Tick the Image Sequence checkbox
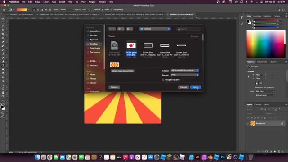This screenshot has height=162, width=288. coord(163,80)
